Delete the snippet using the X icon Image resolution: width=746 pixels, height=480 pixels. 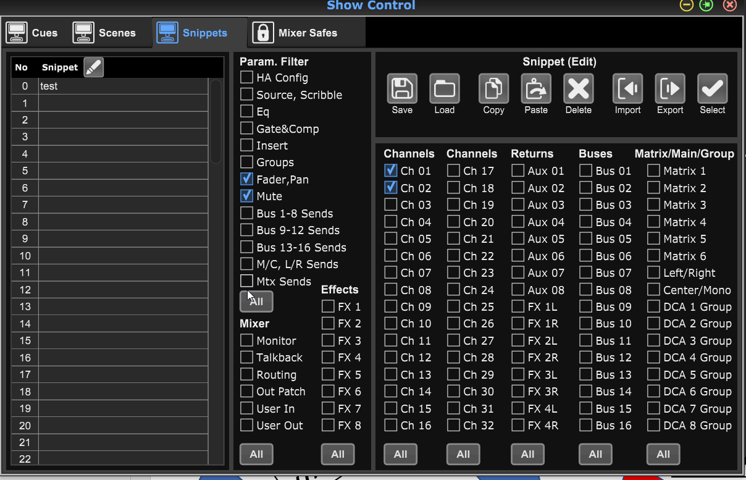pos(579,88)
